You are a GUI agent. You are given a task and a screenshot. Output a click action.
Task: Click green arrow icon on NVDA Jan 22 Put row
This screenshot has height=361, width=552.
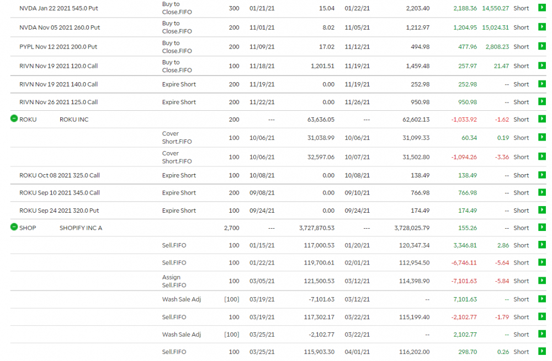tap(542, 8)
